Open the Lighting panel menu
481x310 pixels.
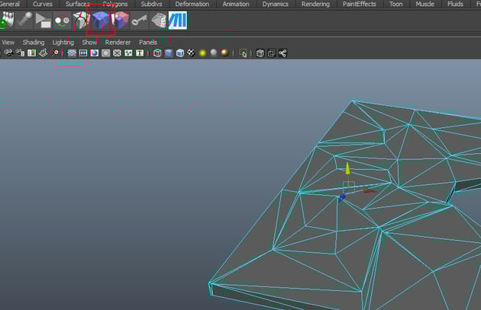coord(63,43)
